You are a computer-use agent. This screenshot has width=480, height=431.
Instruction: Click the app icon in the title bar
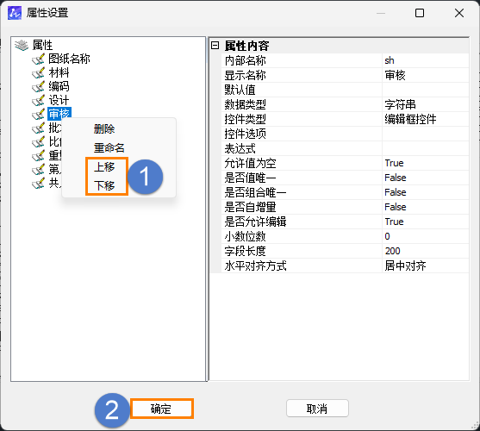point(15,13)
